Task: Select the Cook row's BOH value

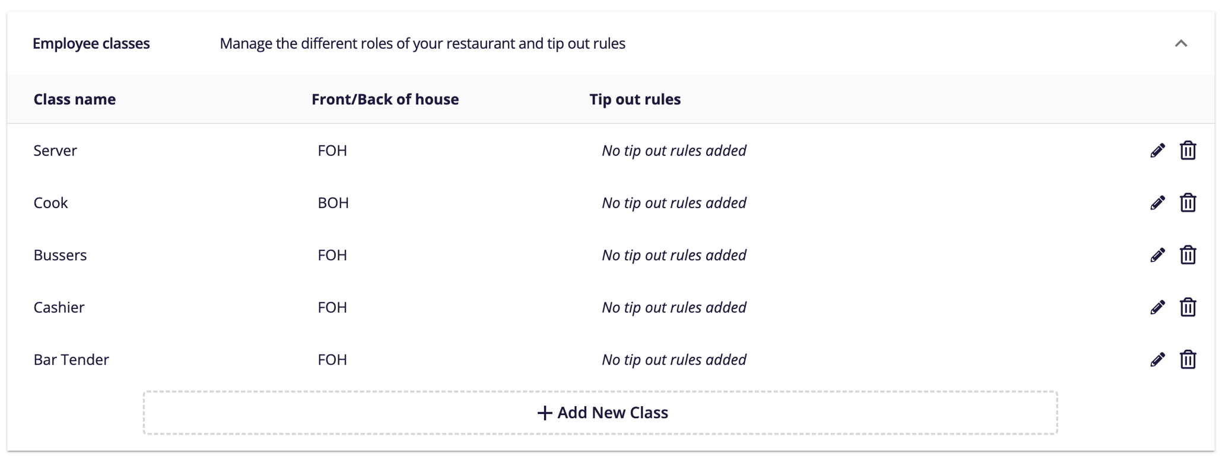Action: 333,203
